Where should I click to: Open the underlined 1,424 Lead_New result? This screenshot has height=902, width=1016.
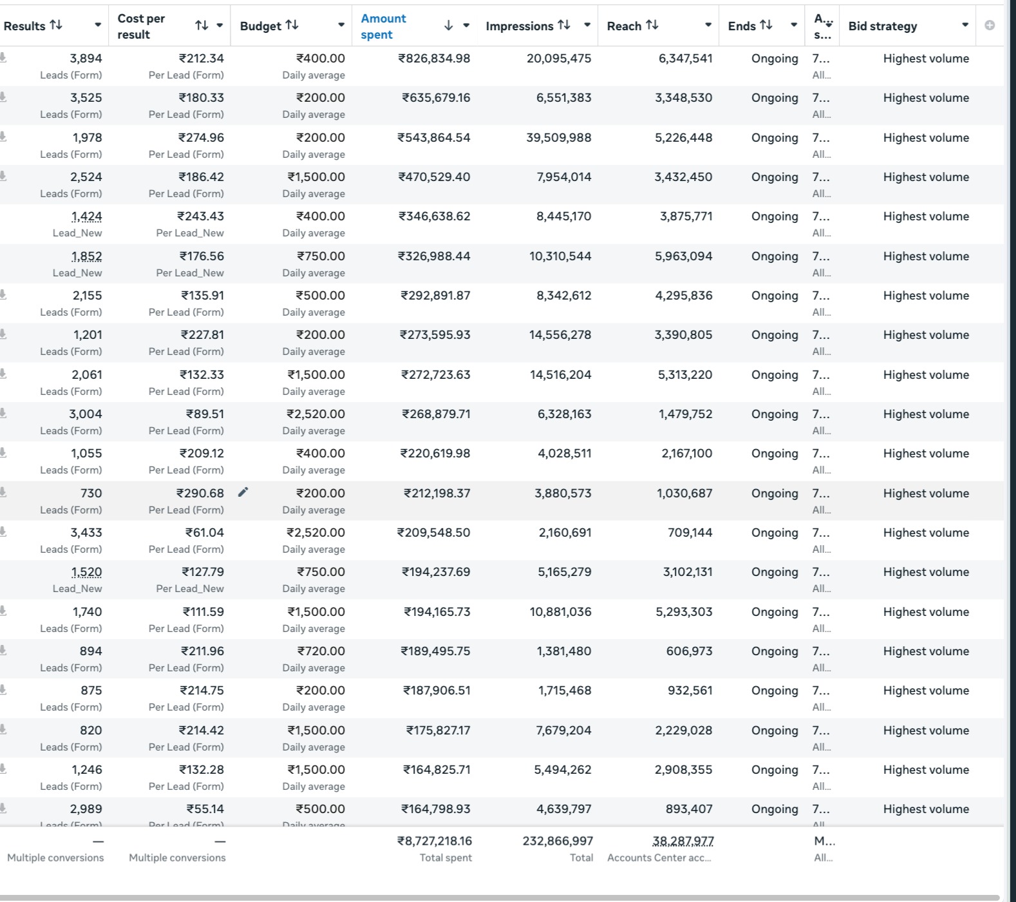coord(86,216)
